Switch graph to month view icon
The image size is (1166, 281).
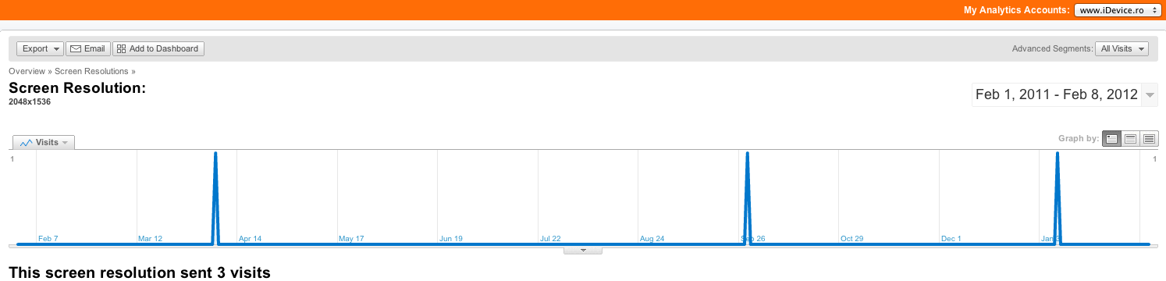tap(1149, 139)
